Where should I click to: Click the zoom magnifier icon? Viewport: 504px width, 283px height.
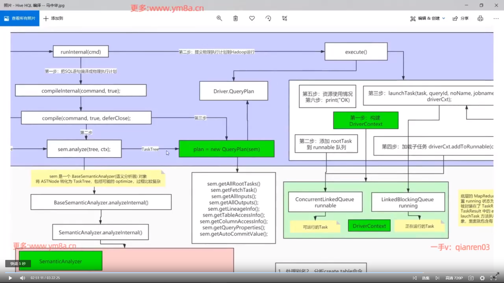(x=219, y=18)
